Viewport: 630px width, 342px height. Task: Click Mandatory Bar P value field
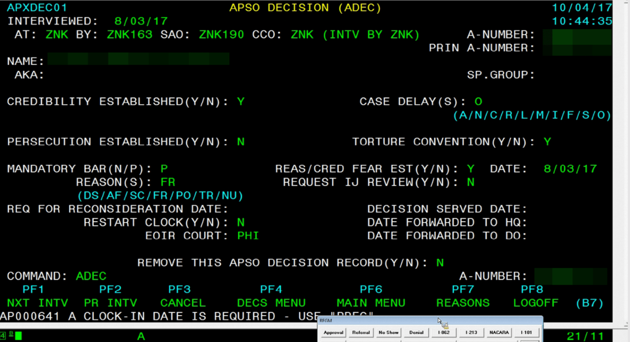(x=164, y=169)
